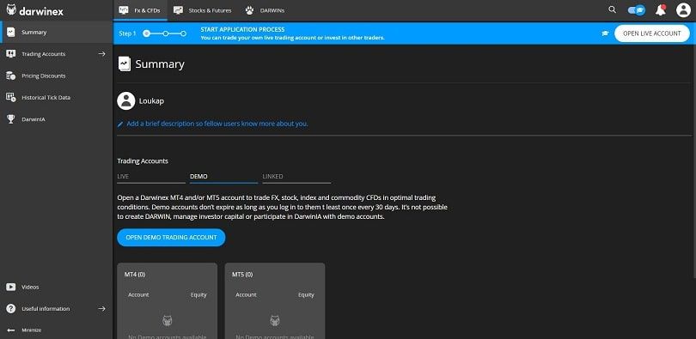Open the DARWINs tab
This screenshot has height=339, width=696.
265,10
